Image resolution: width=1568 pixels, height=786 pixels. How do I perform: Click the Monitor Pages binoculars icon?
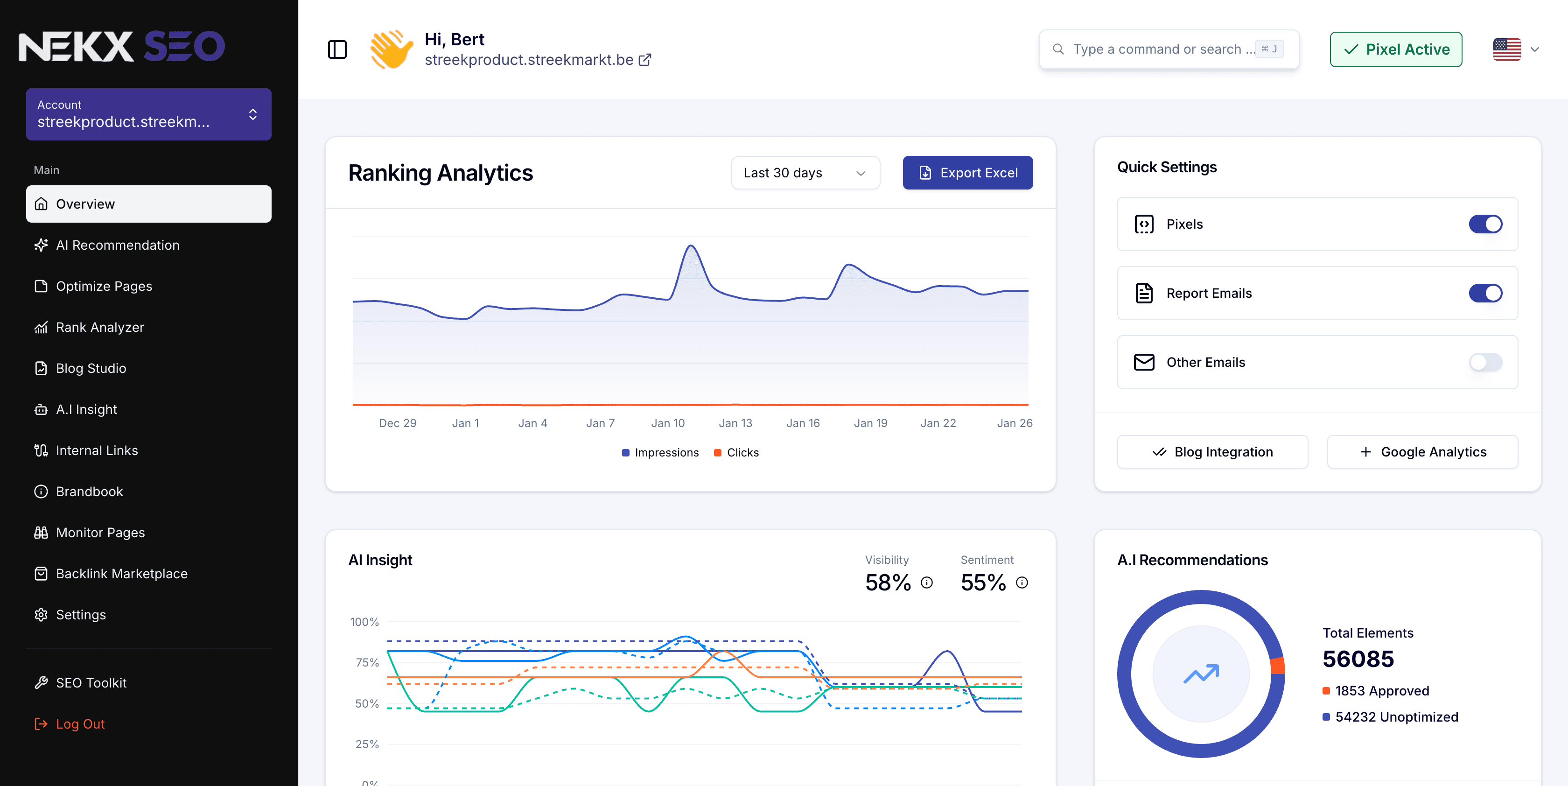point(41,533)
